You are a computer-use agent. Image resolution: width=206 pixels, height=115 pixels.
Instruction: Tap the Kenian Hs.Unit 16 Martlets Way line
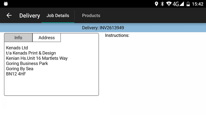pos(37,58)
